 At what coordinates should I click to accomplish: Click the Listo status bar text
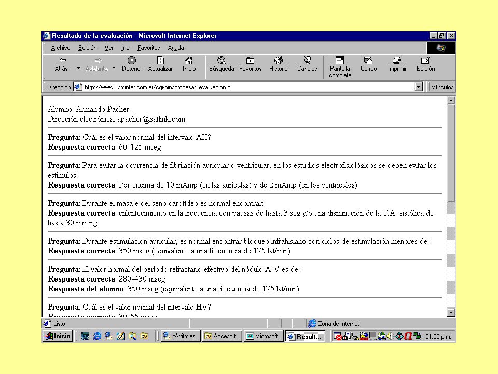[x=59, y=324]
